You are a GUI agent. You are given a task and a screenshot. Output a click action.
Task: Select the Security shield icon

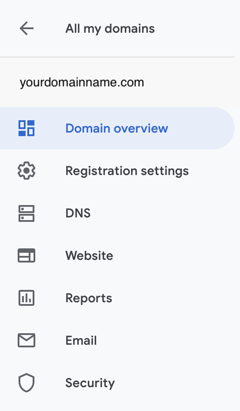coord(26,383)
